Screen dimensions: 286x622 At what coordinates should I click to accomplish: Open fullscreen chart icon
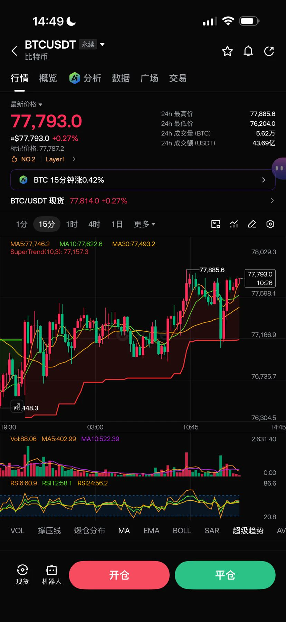pyautogui.click(x=216, y=224)
